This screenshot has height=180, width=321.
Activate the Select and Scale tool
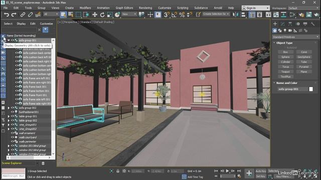(110, 14)
